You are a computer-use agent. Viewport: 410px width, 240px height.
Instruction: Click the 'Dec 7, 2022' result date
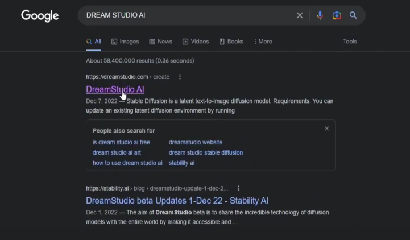click(102, 101)
